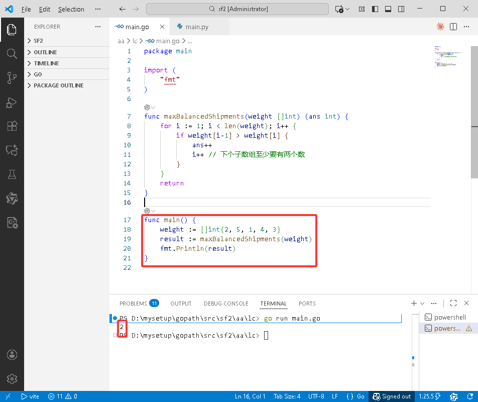Image resolution: width=478 pixels, height=402 pixels.
Task: Go forward in navigation history
Action: point(136,9)
